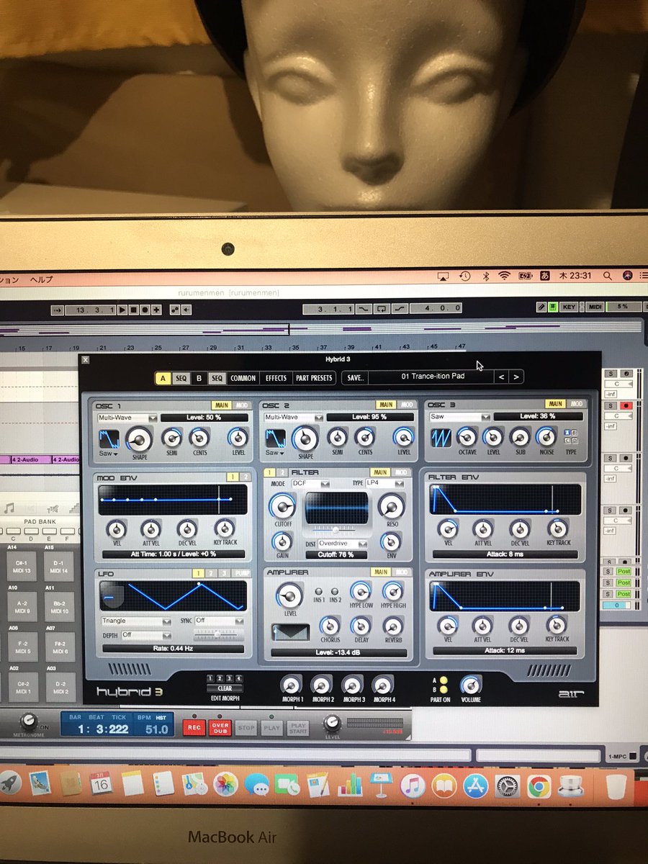Select Mod Env number 2
The height and width of the screenshot is (864, 648).
[x=245, y=477]
